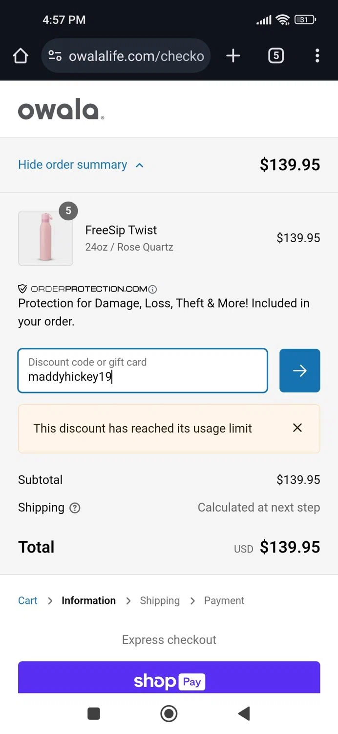Open a new browser tab
The height and width of the screenshot is (734, 338).
(x=233, y=56)
